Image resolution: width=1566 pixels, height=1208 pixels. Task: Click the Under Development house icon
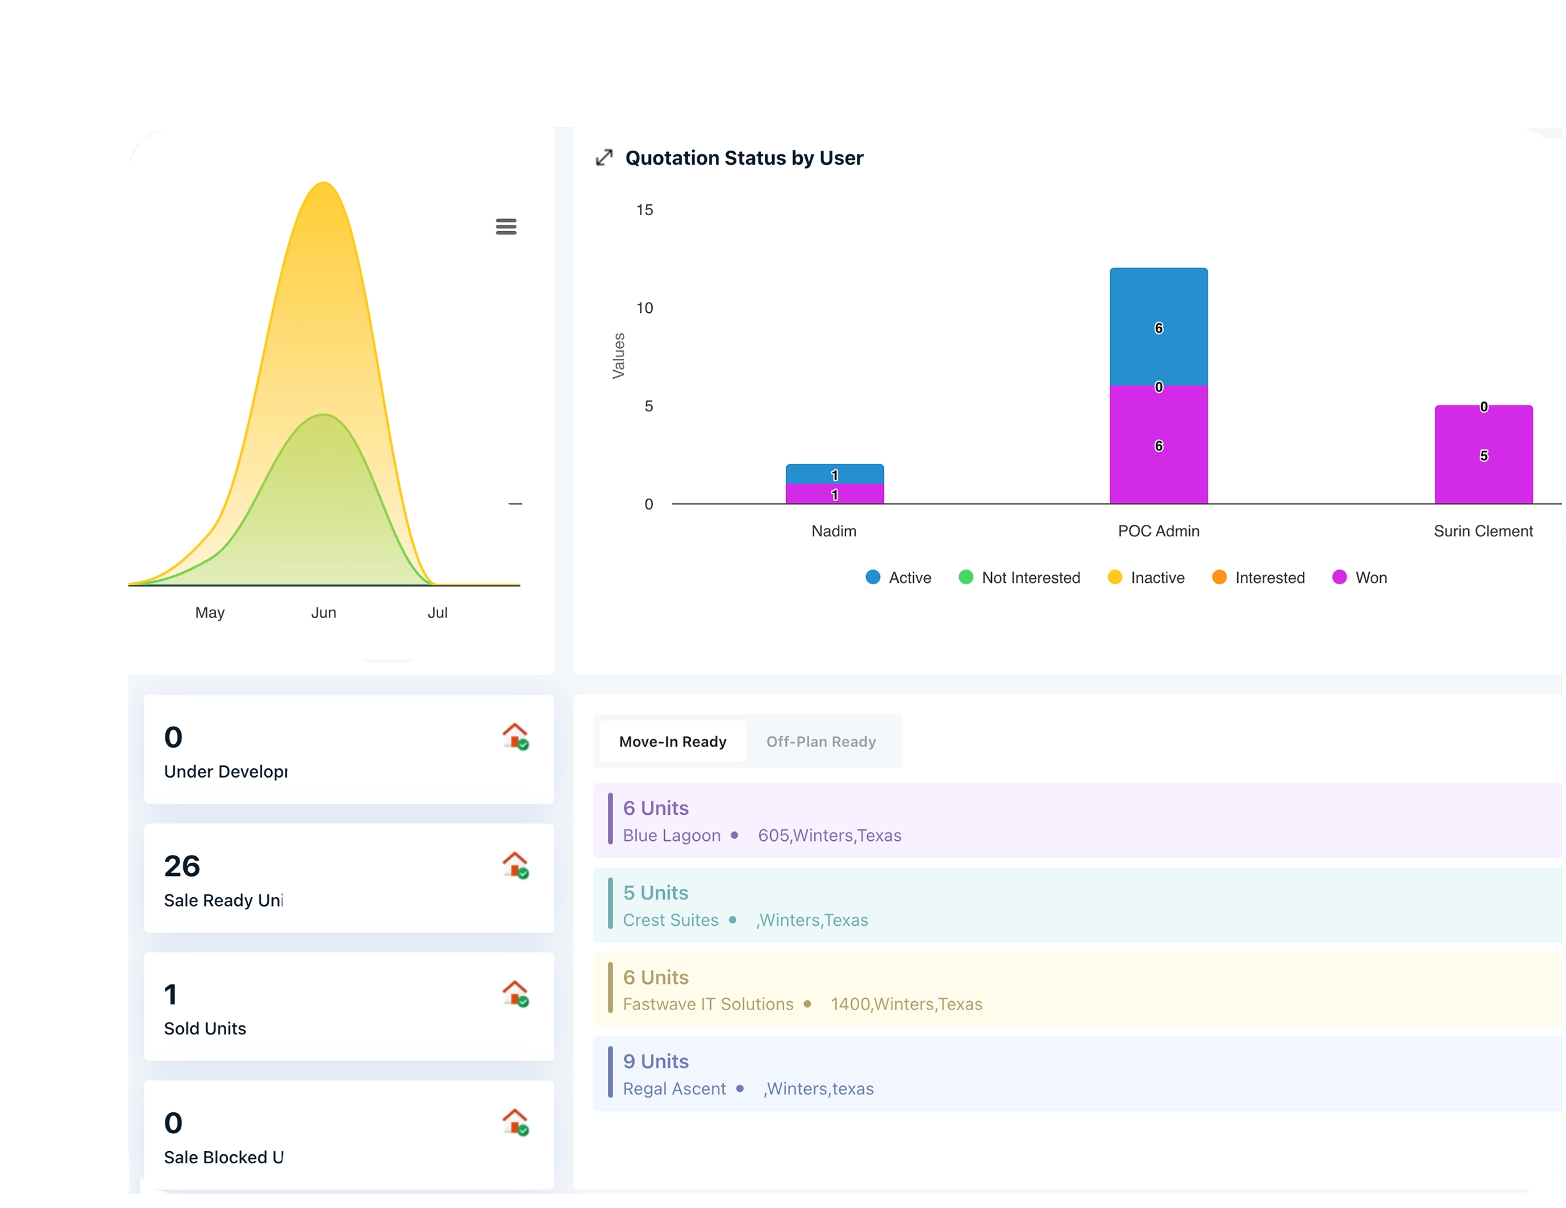pyautogui.click(x=515, y=736)
